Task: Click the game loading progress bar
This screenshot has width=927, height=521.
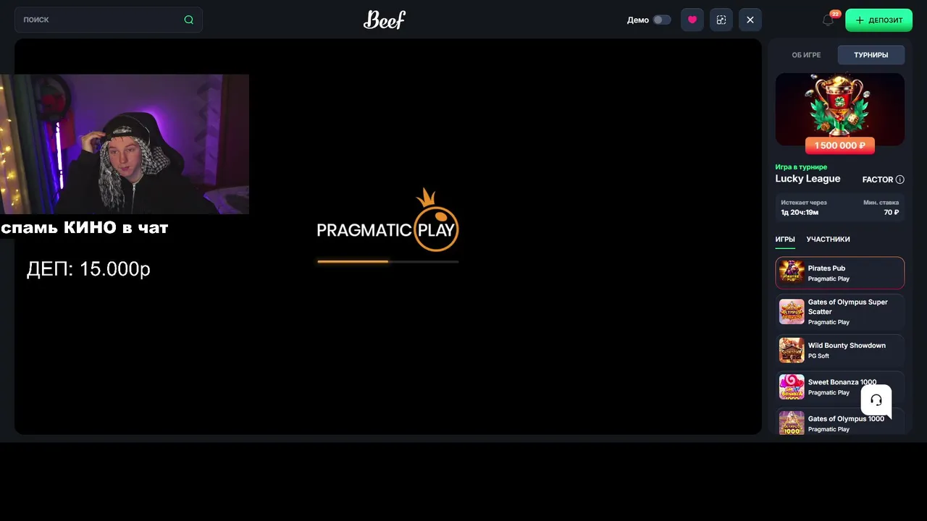Action: pos(388,261)
